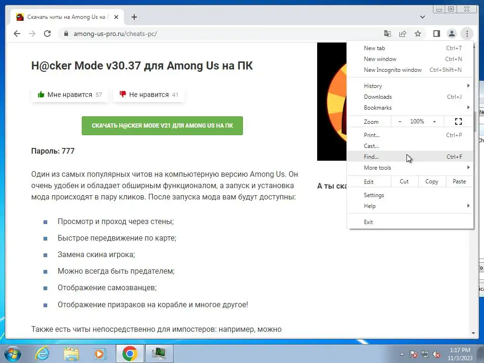Click list item Замена скина игрока
484x363 pixels.
tap(96, 255)
